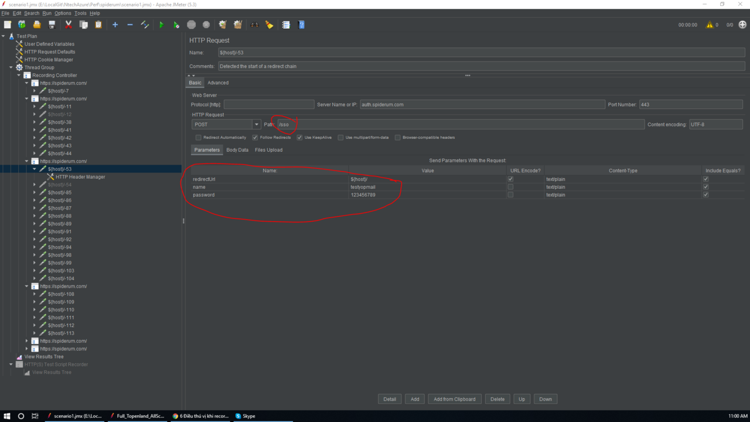The width and height of the screenshot is (750, 422).
Task: Click the Copy toolbar icon
Action: 83,25
